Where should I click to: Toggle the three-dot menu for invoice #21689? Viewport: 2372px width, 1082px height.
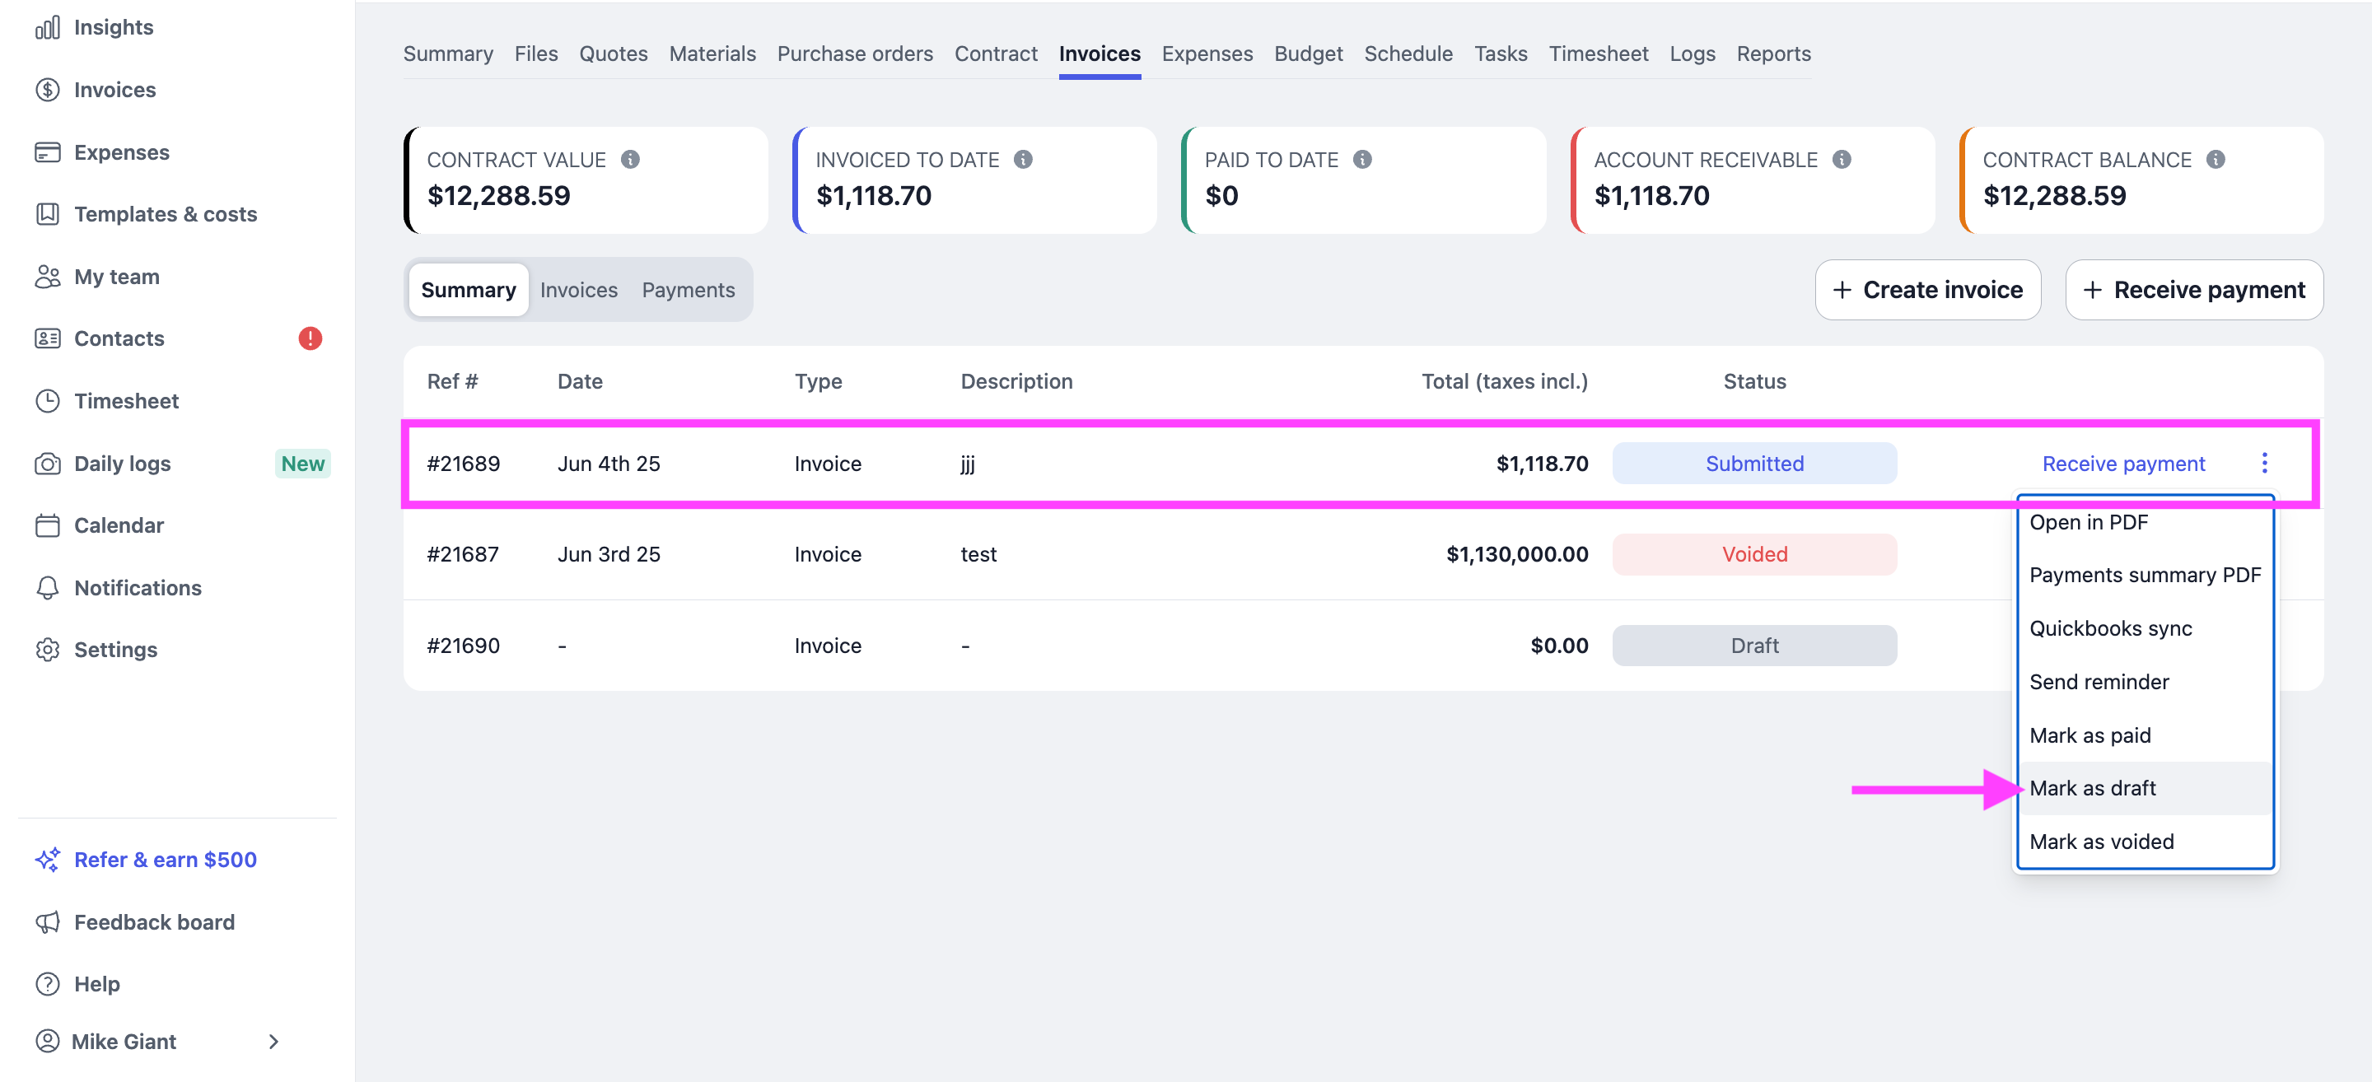2264,464
